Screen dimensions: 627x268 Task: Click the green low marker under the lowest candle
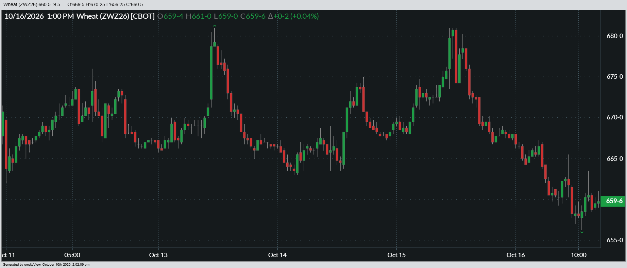tap(582, 232)
